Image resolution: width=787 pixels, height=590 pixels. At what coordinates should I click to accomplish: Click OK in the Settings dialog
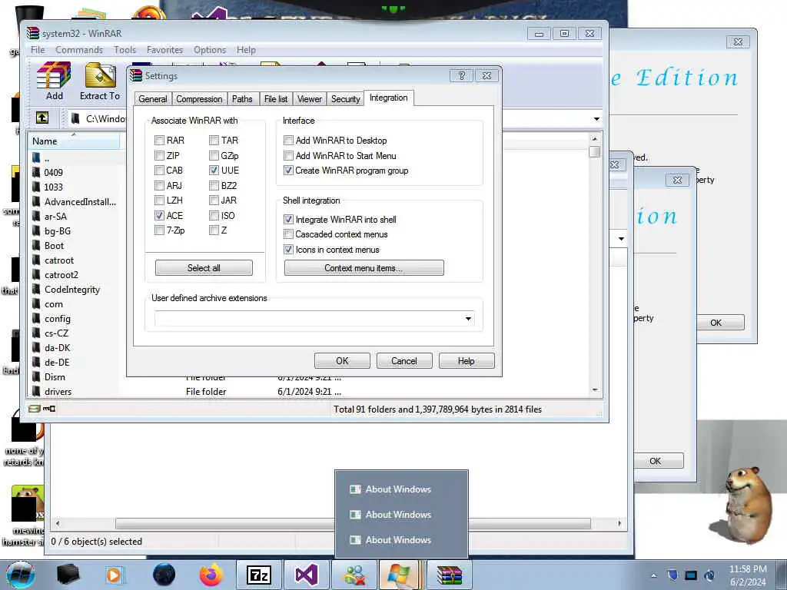[342, 361]
